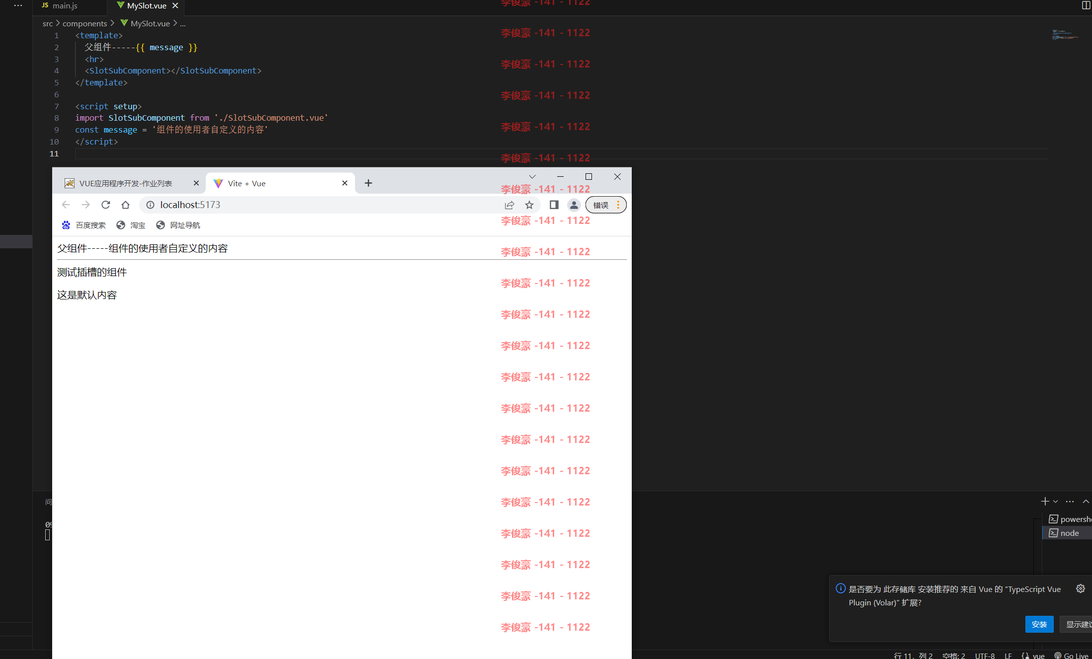Switch to the VUE应用程序开发-作业列表 browser tab
The width and height of the screenshot is (1092, 659).
click(x=126, y=183)
